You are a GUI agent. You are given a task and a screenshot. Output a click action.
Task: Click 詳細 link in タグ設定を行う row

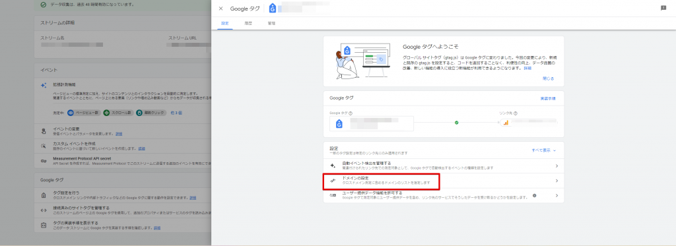(193, 198)
